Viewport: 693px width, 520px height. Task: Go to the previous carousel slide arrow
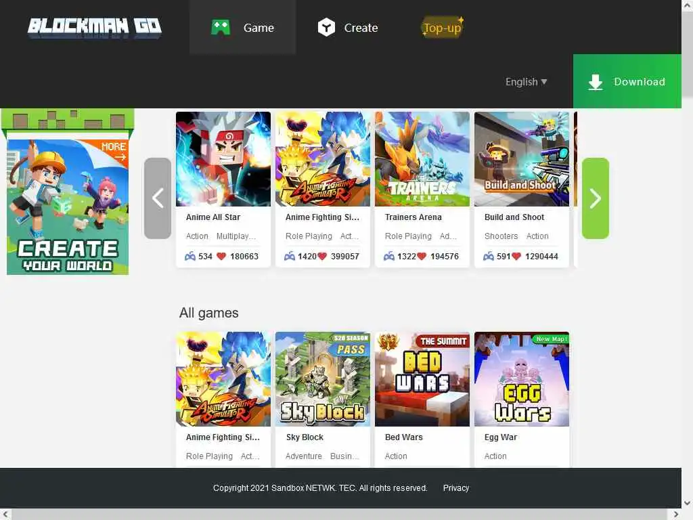158,198
